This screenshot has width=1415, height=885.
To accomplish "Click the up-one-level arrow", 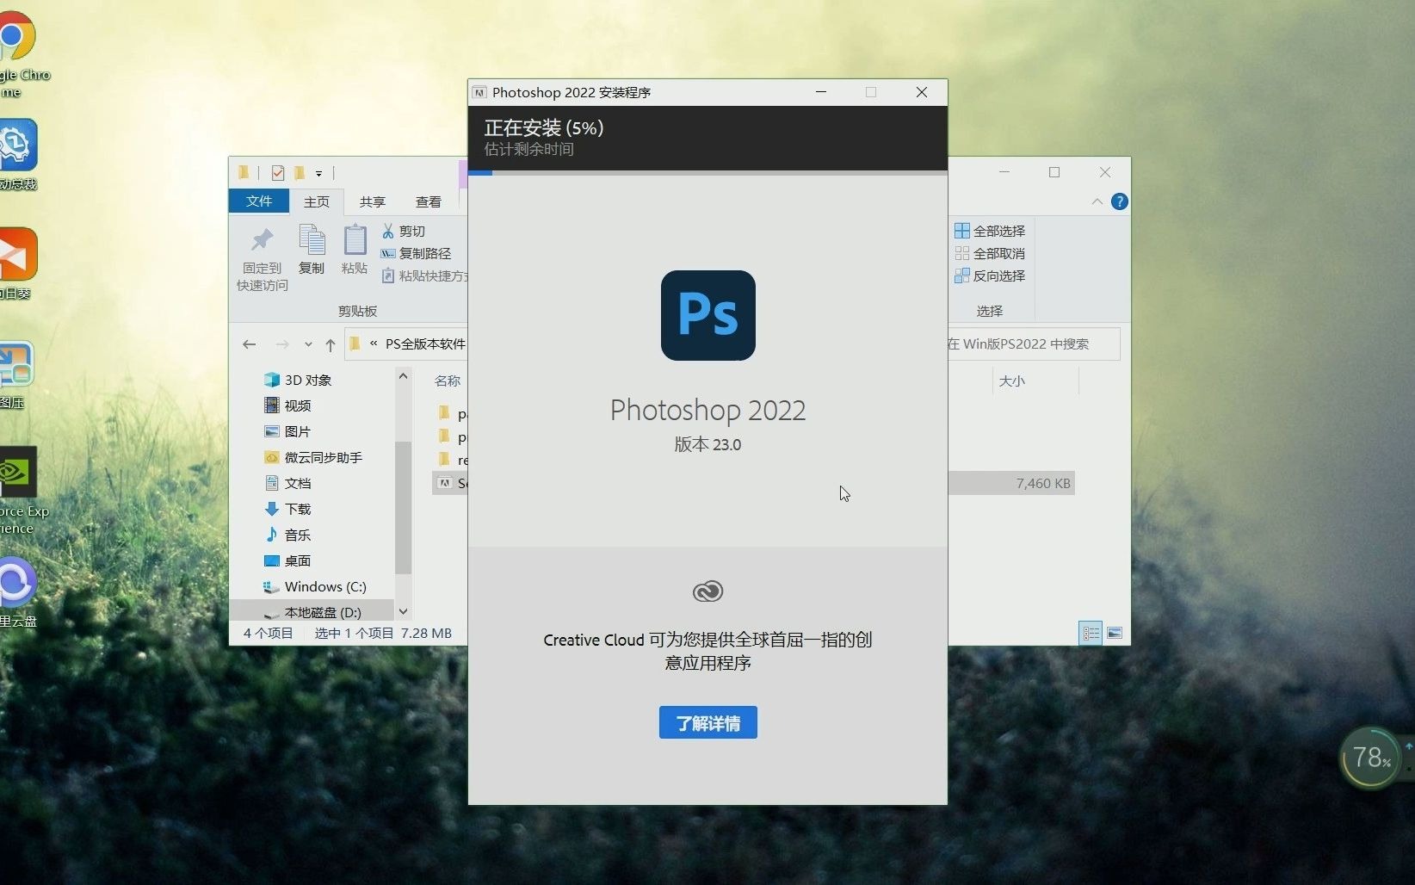I will (331, 344).
